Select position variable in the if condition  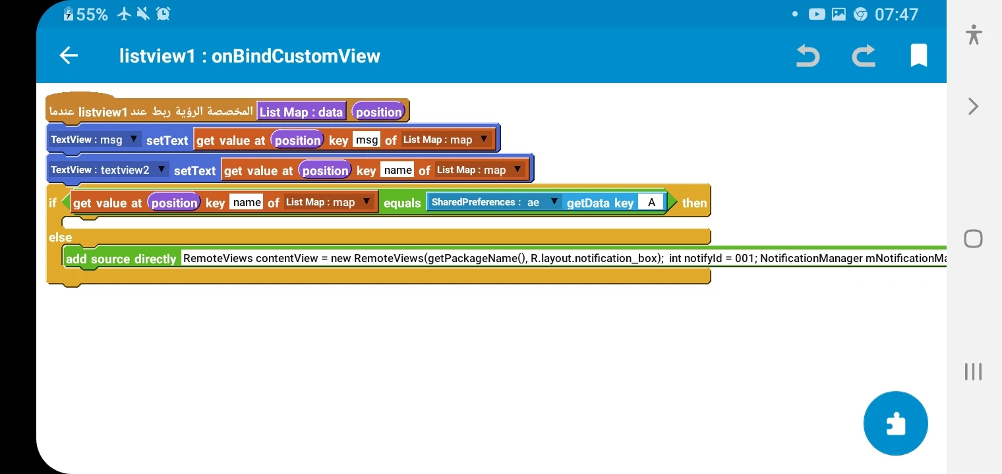(174, 202)
